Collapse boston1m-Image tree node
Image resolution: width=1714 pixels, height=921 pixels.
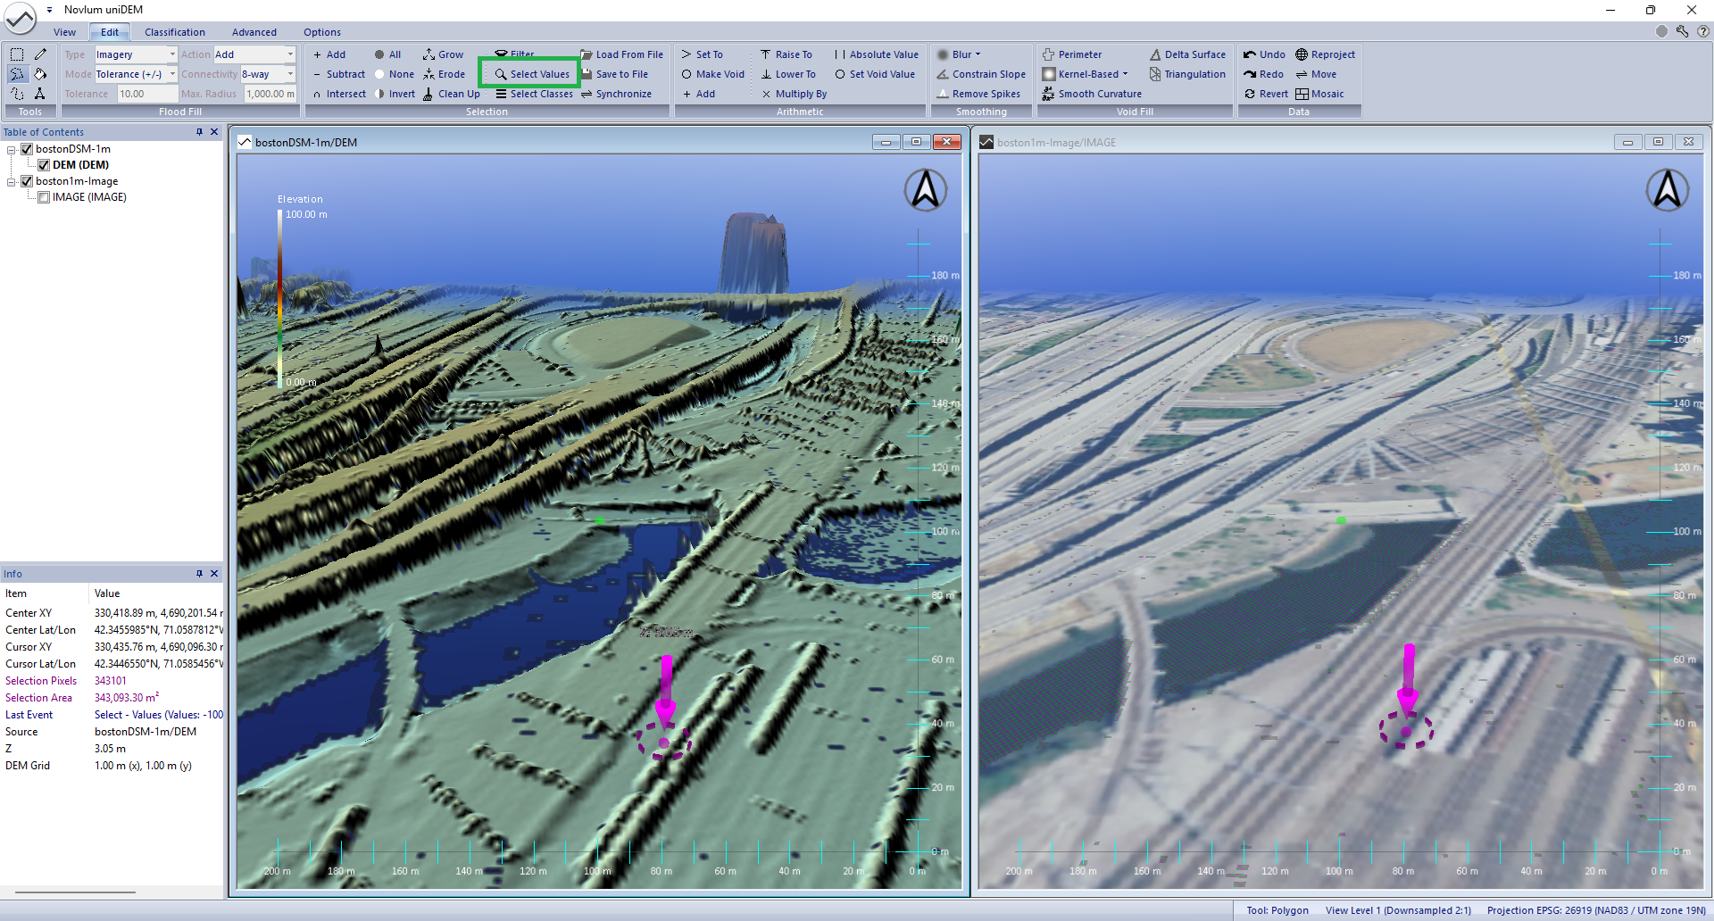tap(12, 182)
